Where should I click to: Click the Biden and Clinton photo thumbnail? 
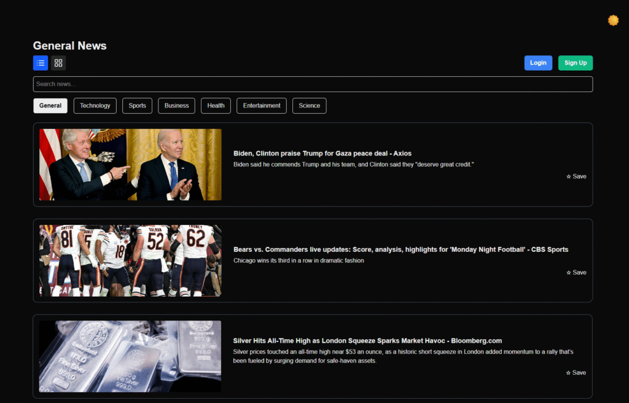coord(130,165)
